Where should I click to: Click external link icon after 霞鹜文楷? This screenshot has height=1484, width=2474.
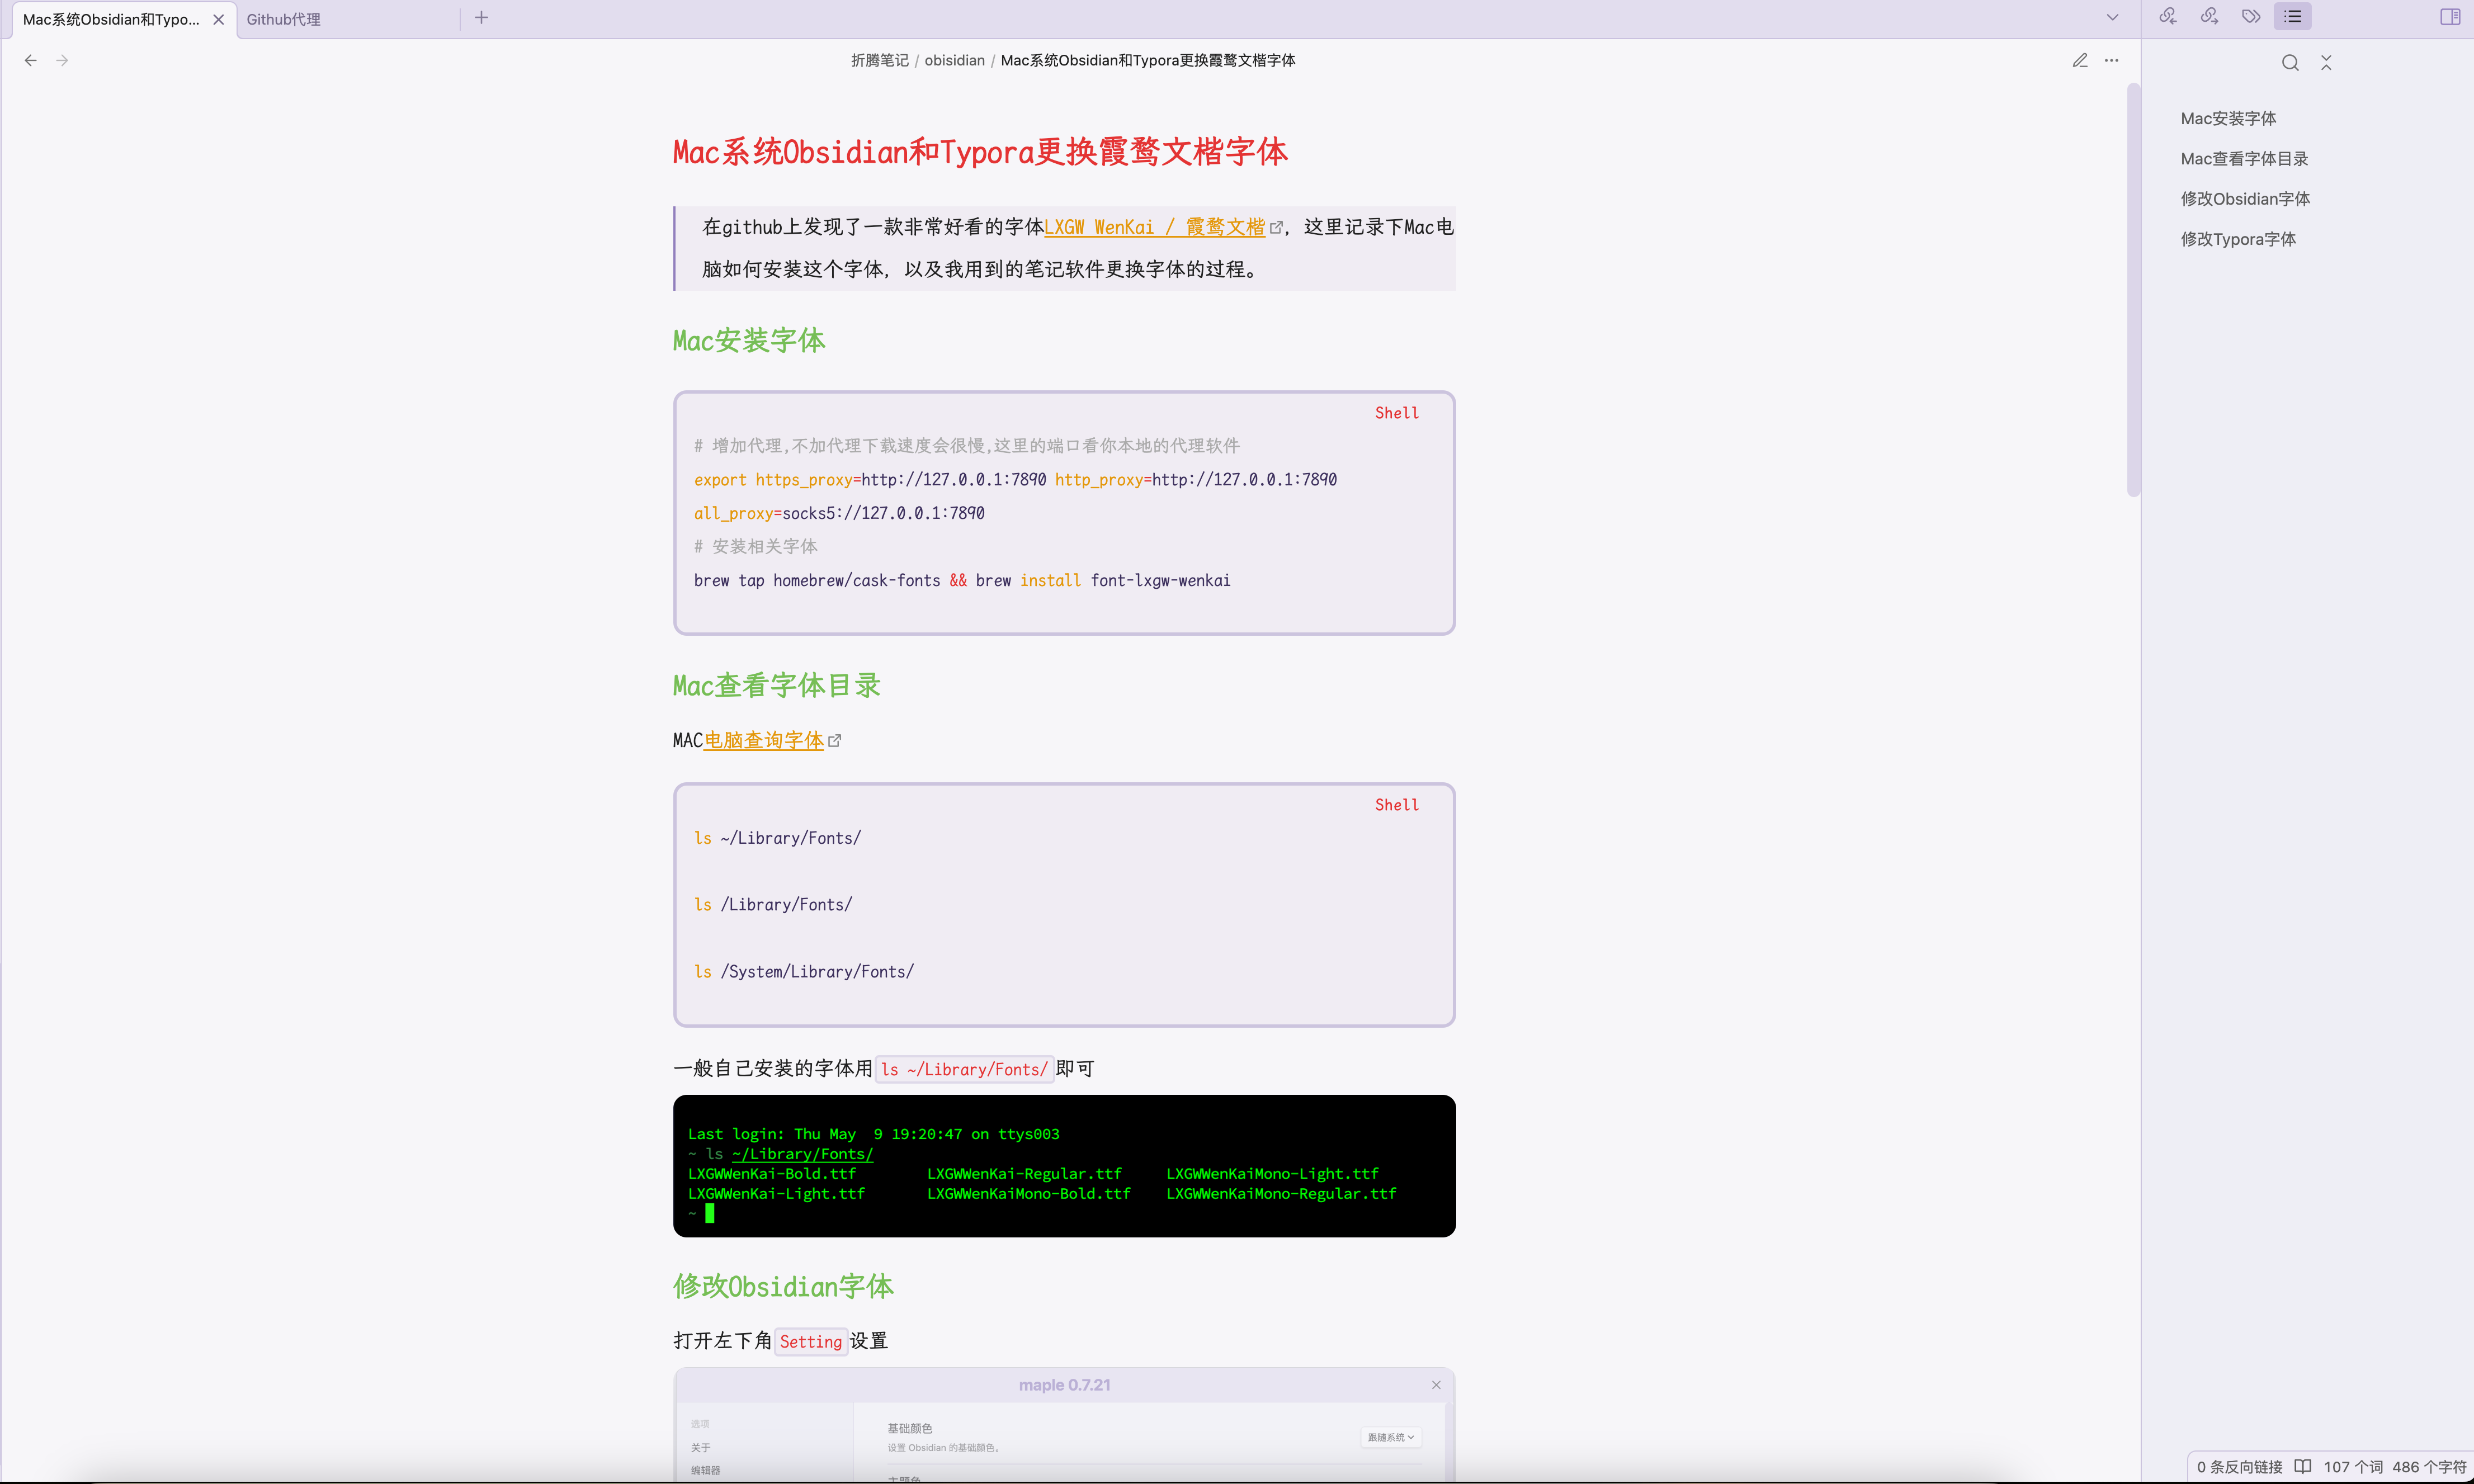tap(1276, 229)
